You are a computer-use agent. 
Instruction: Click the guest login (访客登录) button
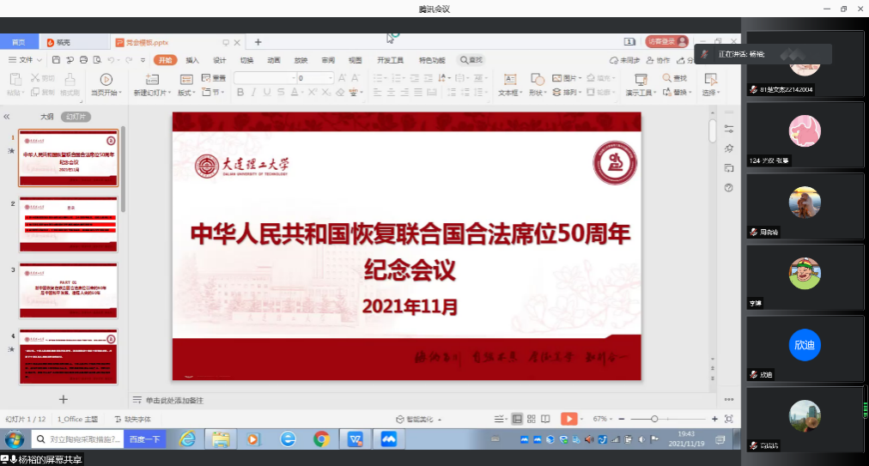pos(666,41)
